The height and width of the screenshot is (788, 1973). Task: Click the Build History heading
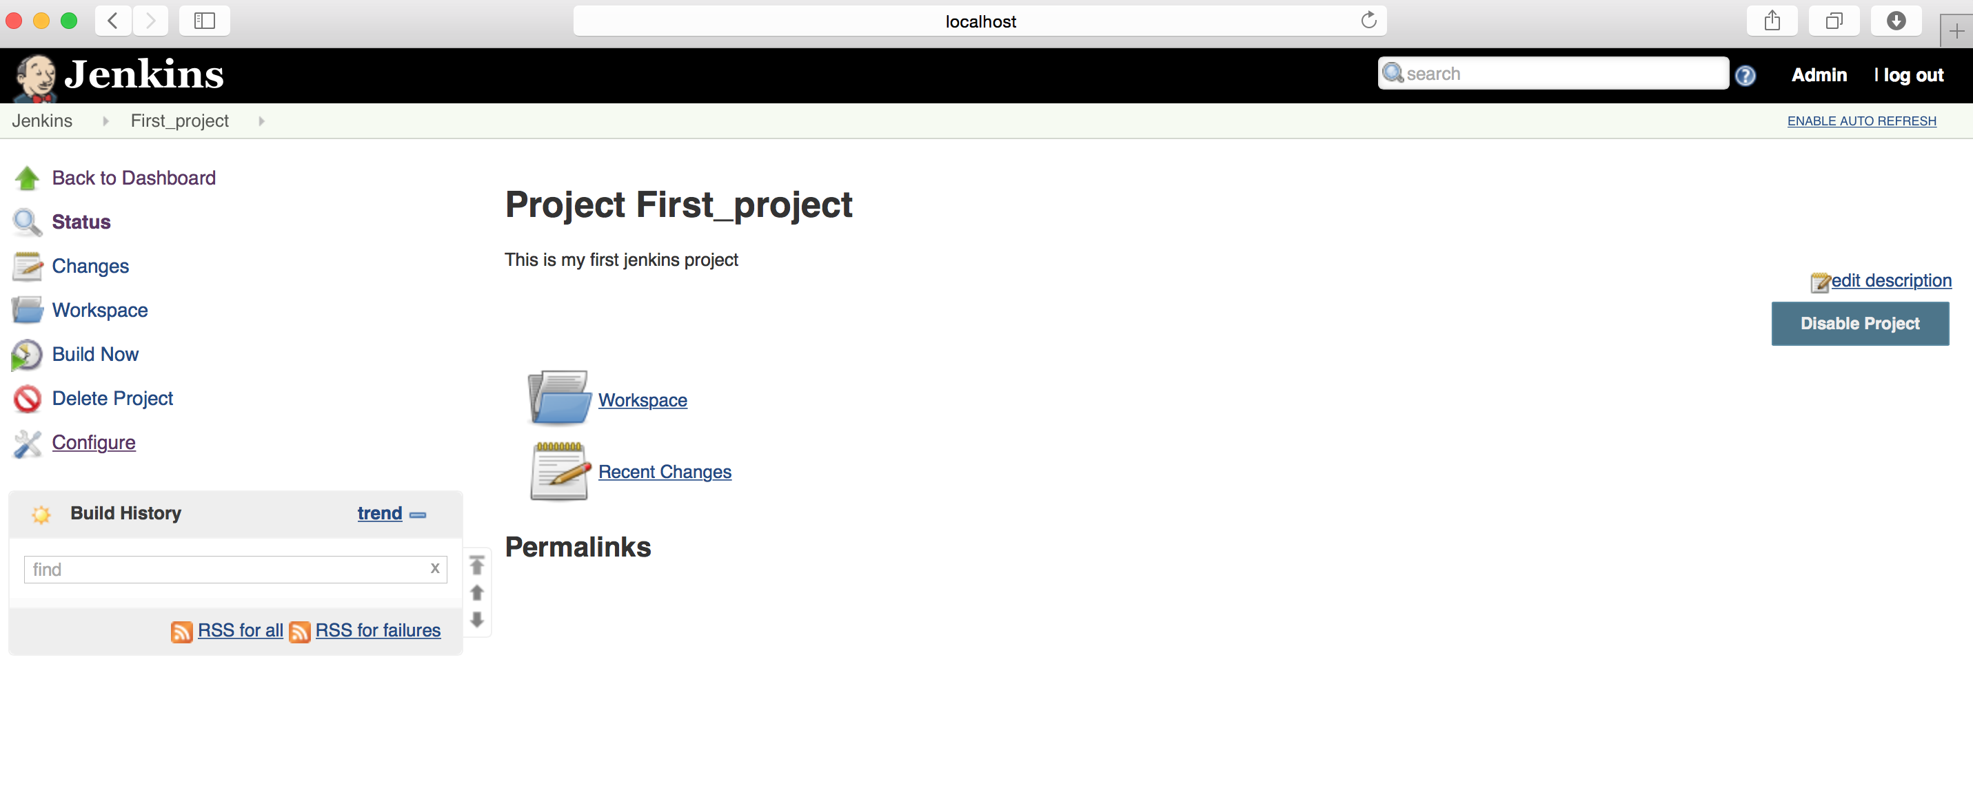[125, 514]
